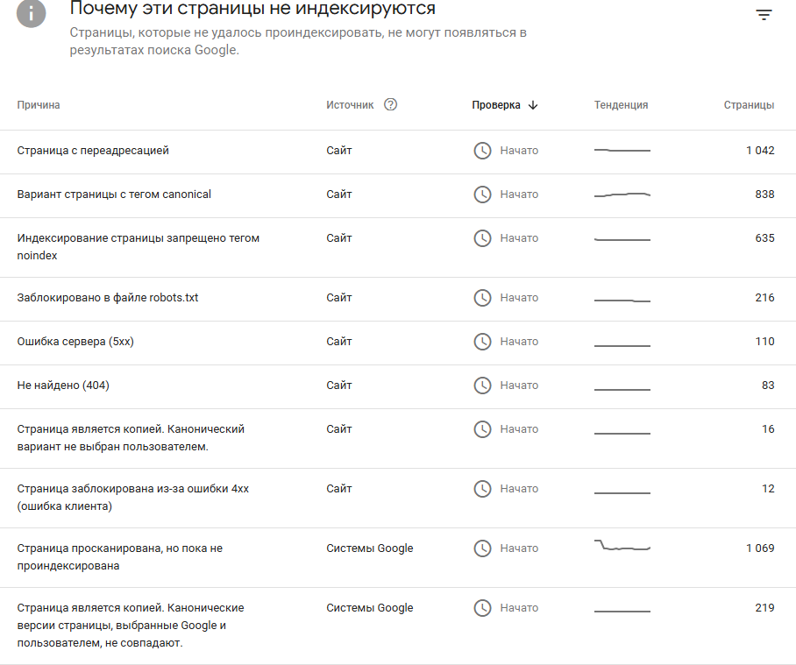The height and width of the screenshot is (665, 796).
Task: Click the Причина column header
Action: point(39,105)
